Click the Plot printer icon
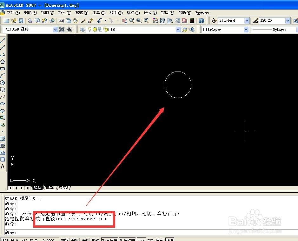 (30, 21)
